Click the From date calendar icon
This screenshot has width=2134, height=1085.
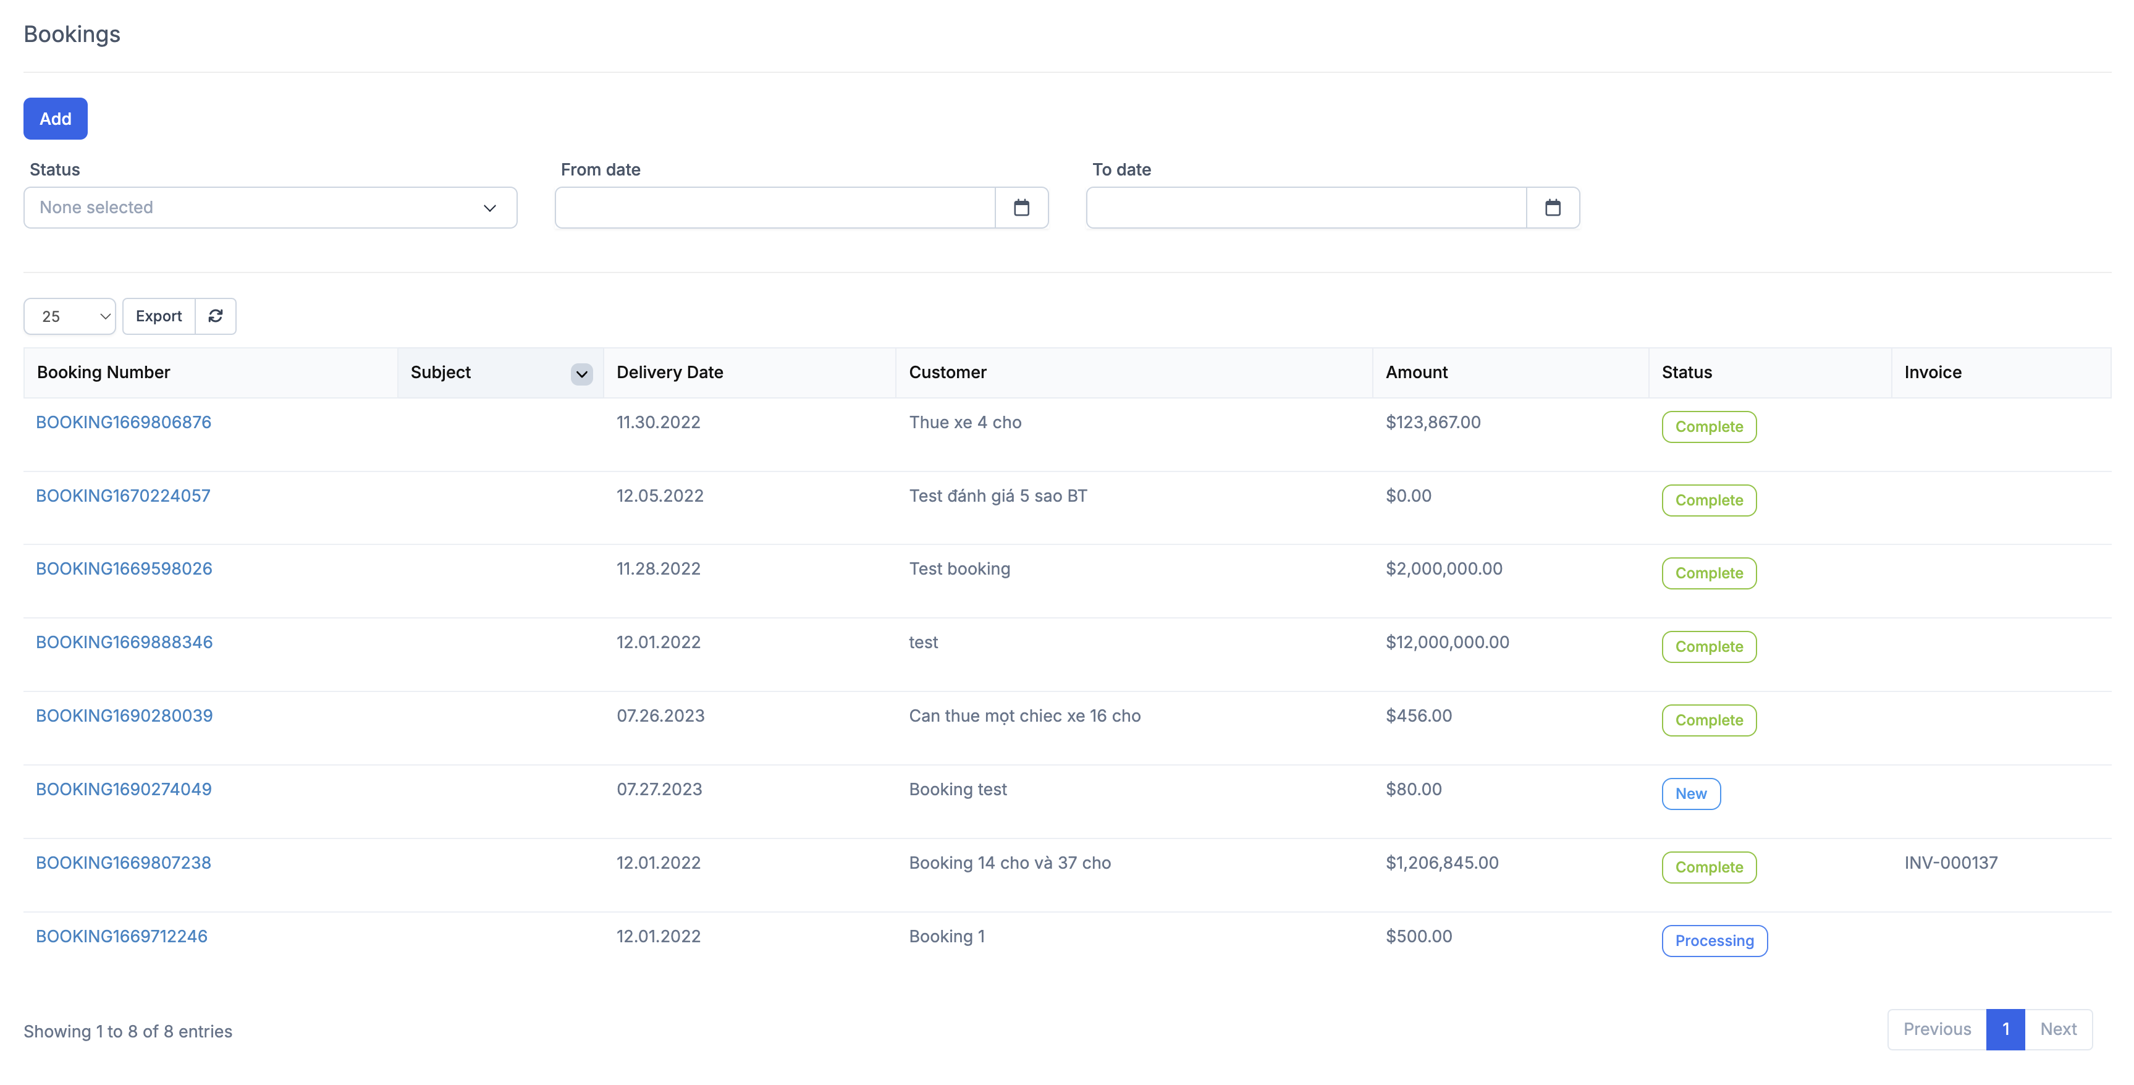pyautogui.click(x=1021, y=208)
